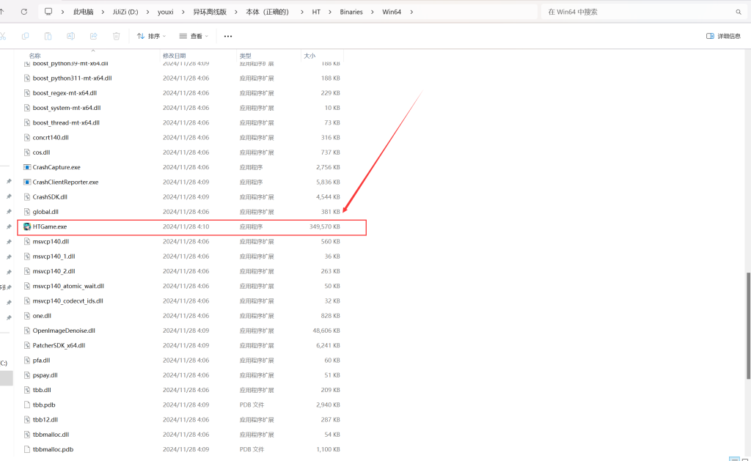
Task: Click the search magnifier icon
Action: click(738, 12)
